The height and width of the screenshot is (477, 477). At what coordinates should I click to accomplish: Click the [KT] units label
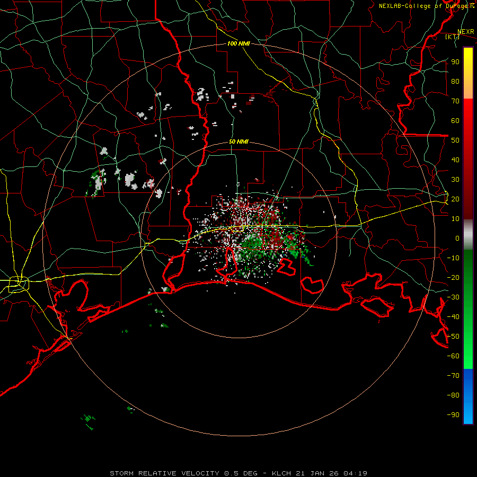[453, 37]
